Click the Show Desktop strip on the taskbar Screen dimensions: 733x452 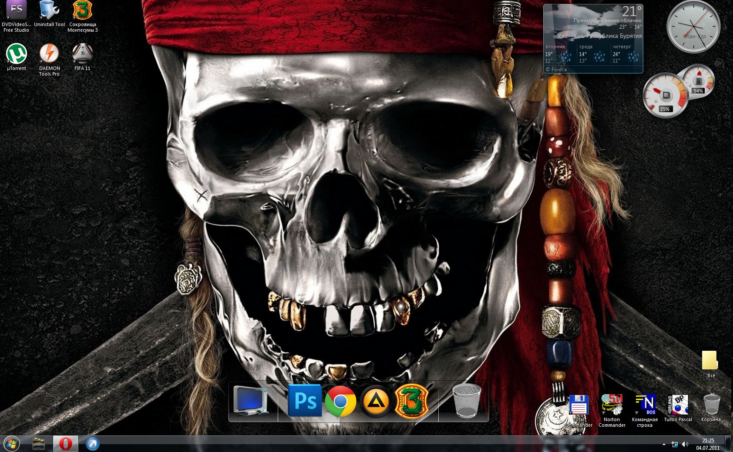[x=729, y=444]
